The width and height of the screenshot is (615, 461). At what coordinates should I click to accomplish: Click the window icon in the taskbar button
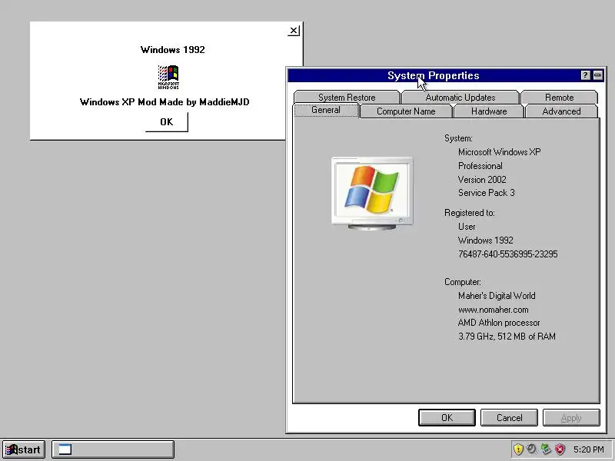65,449
